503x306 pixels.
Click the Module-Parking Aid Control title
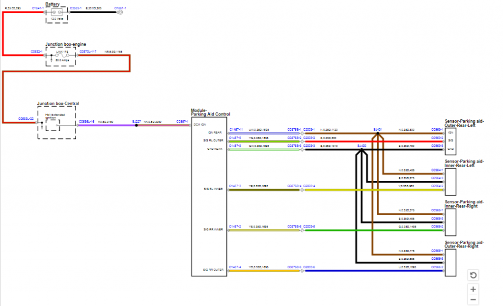210,112
